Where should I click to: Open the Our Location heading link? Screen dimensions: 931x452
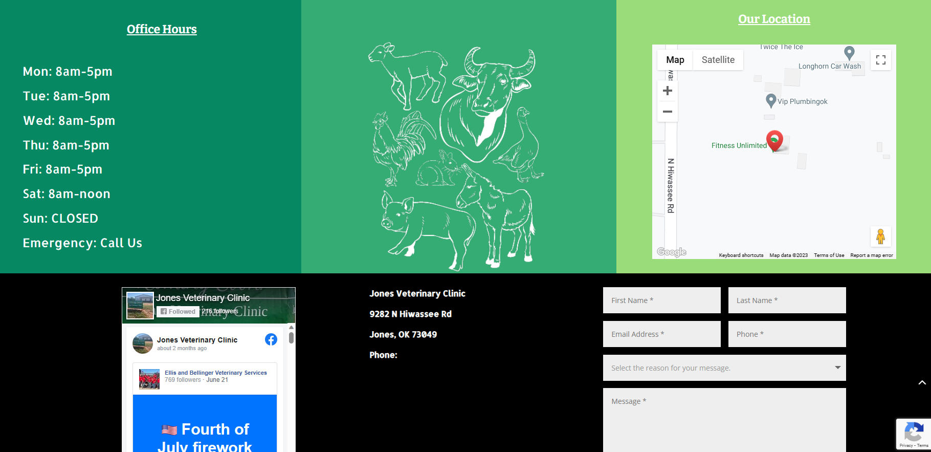click(x=774, y=19)
